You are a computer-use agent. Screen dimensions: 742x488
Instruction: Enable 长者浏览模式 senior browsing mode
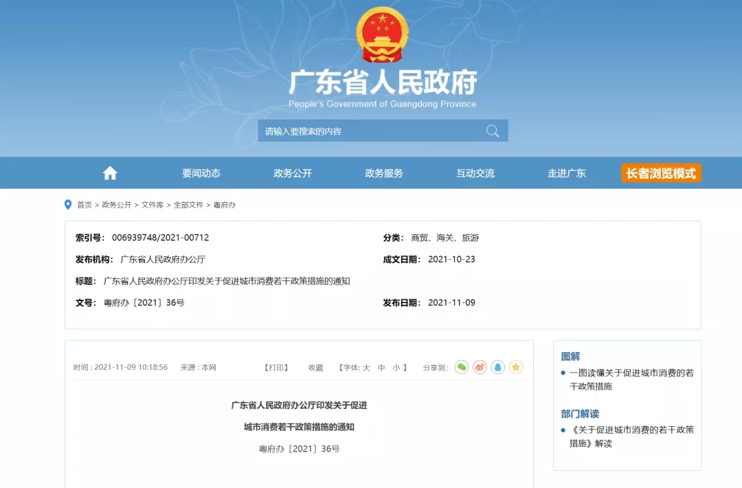(x=661, y=173)
